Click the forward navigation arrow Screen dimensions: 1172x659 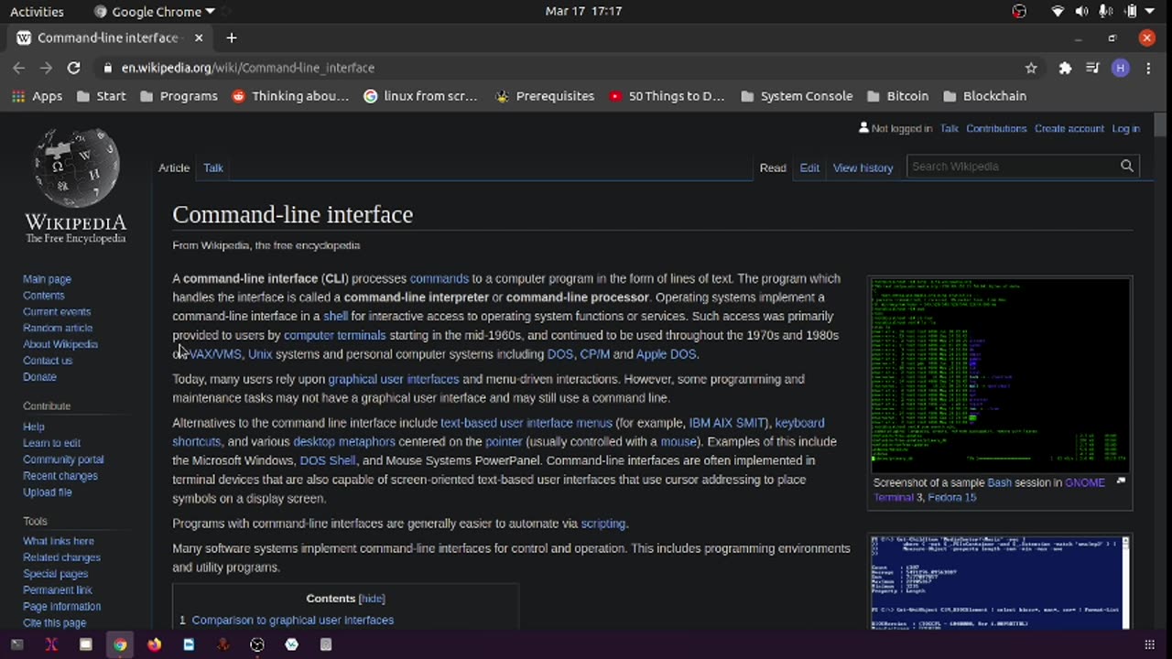coord(46,68)
